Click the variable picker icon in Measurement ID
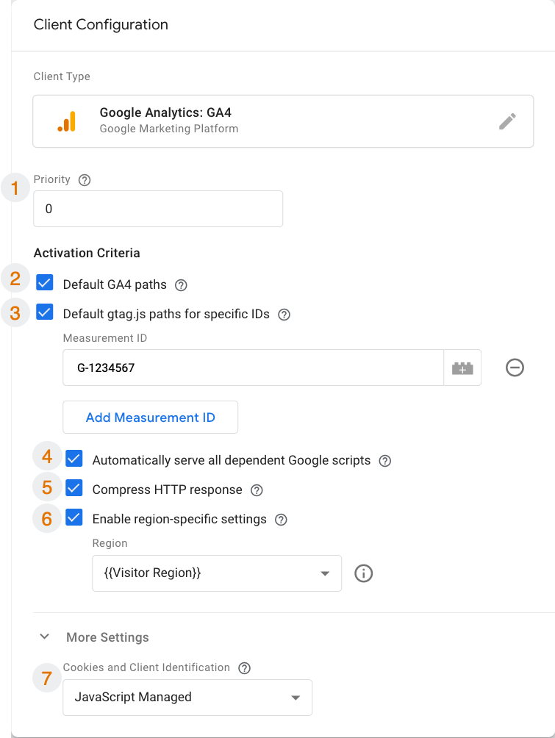 point(462,368)
